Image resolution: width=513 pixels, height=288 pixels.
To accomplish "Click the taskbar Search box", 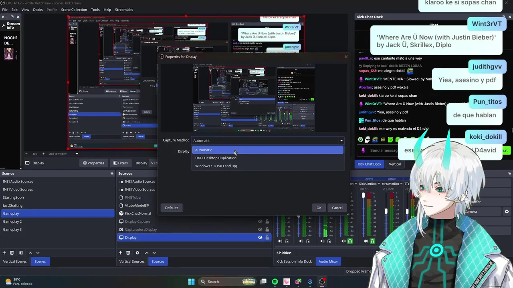I will [228, 282].
